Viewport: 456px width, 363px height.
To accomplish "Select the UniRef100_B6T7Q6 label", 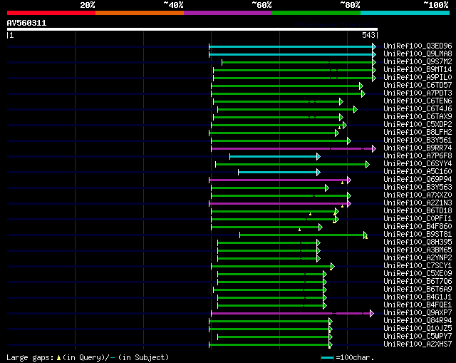I will [418, 282].
